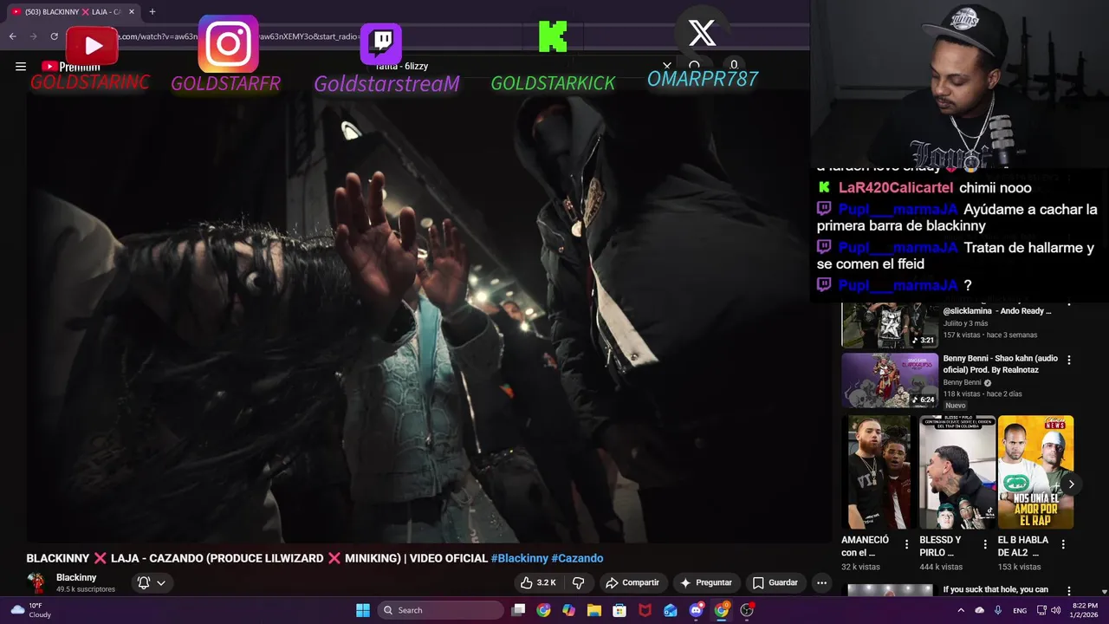
Task: Click the YouTube Premium logo
Action: pyautogui.click(x=71, y=67)
